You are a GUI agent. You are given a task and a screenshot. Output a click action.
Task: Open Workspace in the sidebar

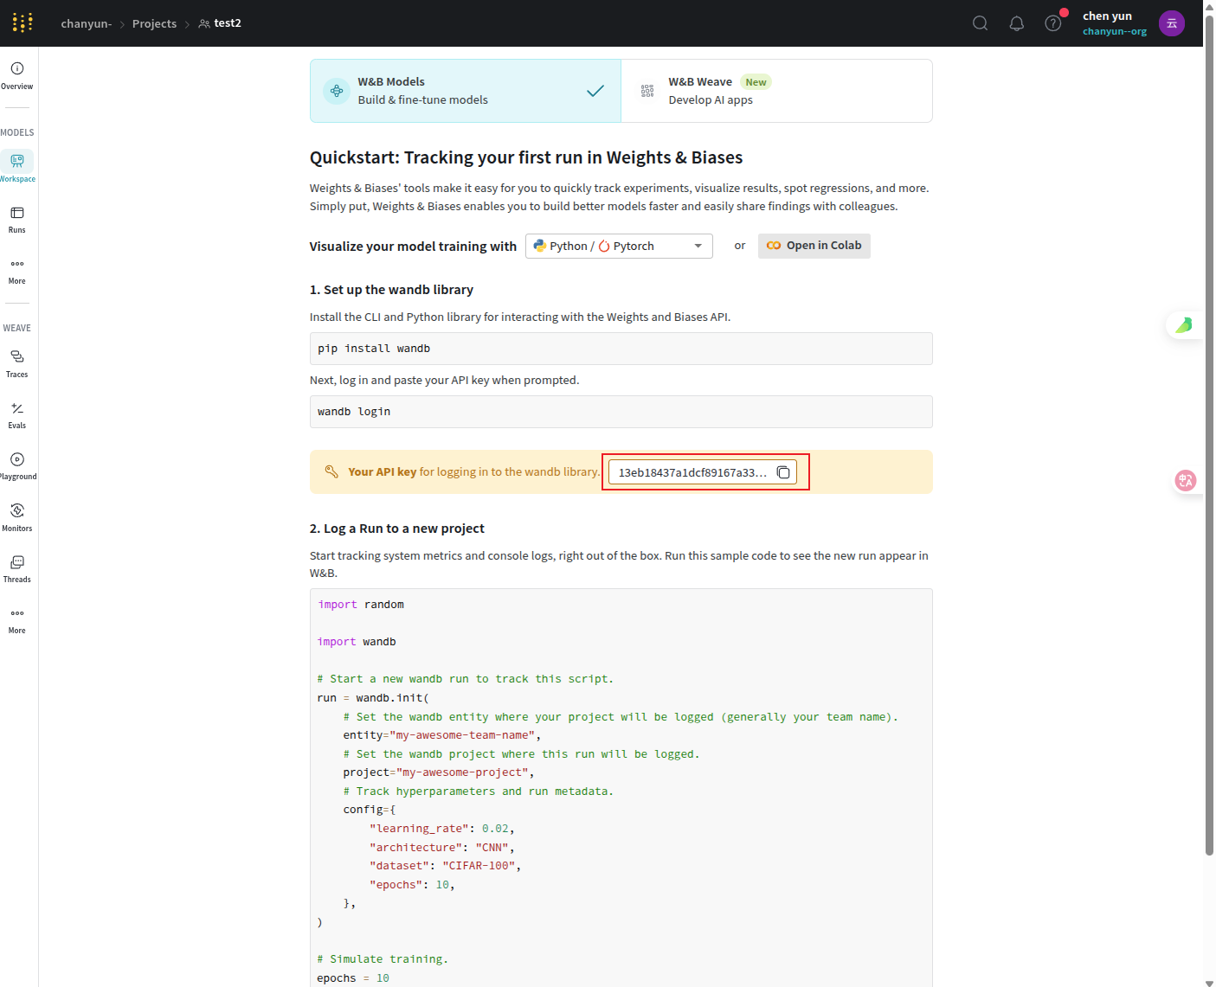point(17,167)
